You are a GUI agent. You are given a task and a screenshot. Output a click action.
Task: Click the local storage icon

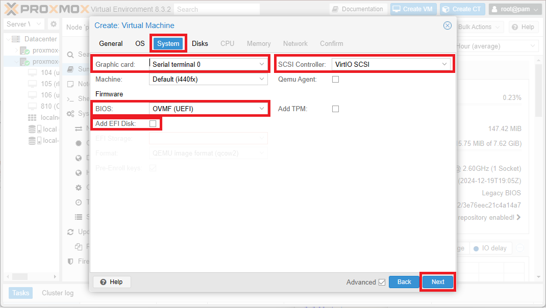coord(35,129)
